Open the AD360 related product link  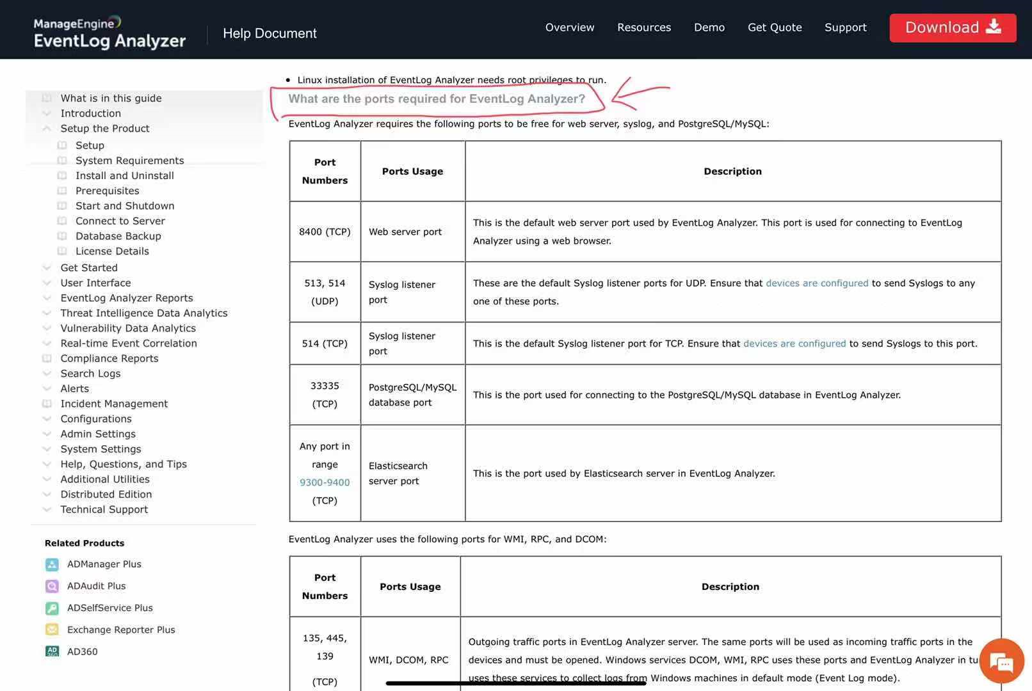tap(83, 651)
